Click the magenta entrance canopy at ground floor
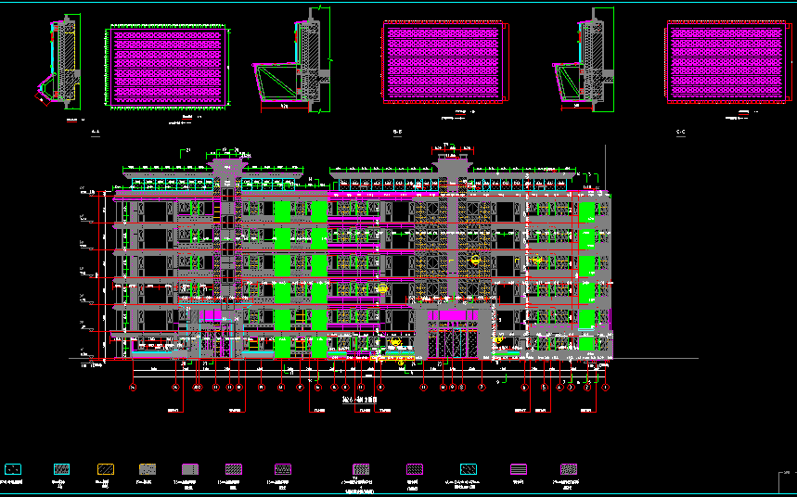This screenshot has height=497, width=797. point(451,316)
